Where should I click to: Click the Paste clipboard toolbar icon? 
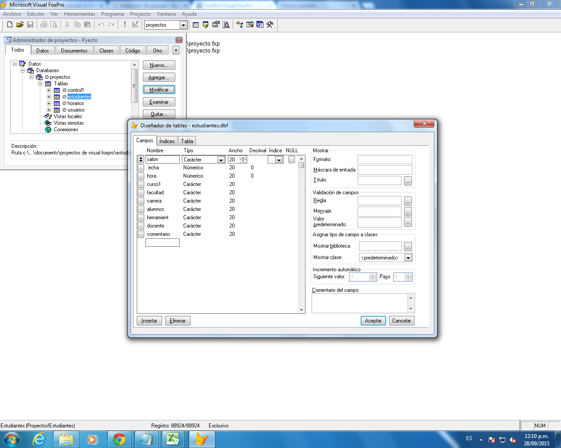pos(88,25)
